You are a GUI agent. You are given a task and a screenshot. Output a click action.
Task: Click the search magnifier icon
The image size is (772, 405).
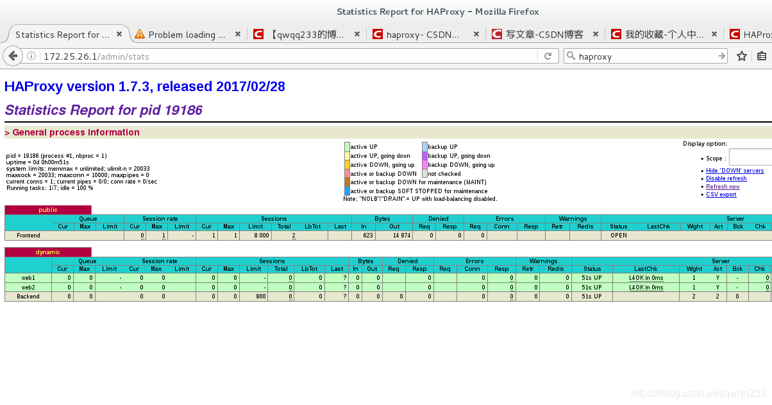pyautogui.click(x=571, y=56)
